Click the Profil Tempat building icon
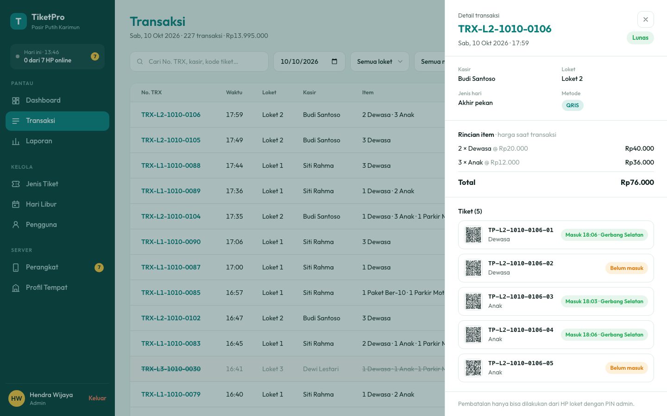 click(x=16, y=288)
